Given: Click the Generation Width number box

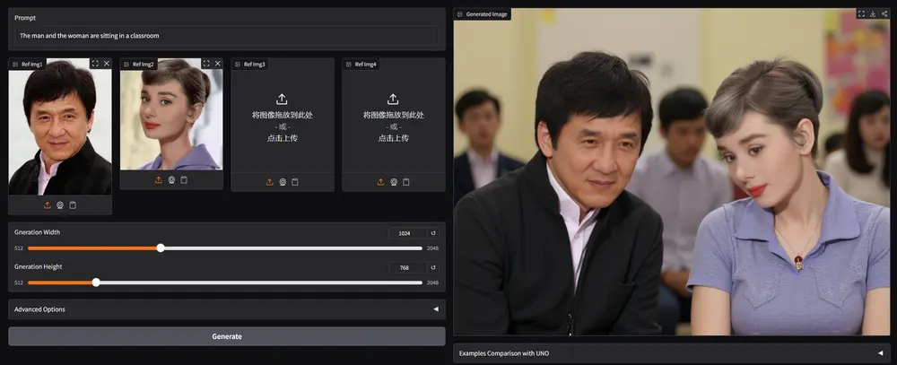Looking at the screenshot, I should click(406, 233).
